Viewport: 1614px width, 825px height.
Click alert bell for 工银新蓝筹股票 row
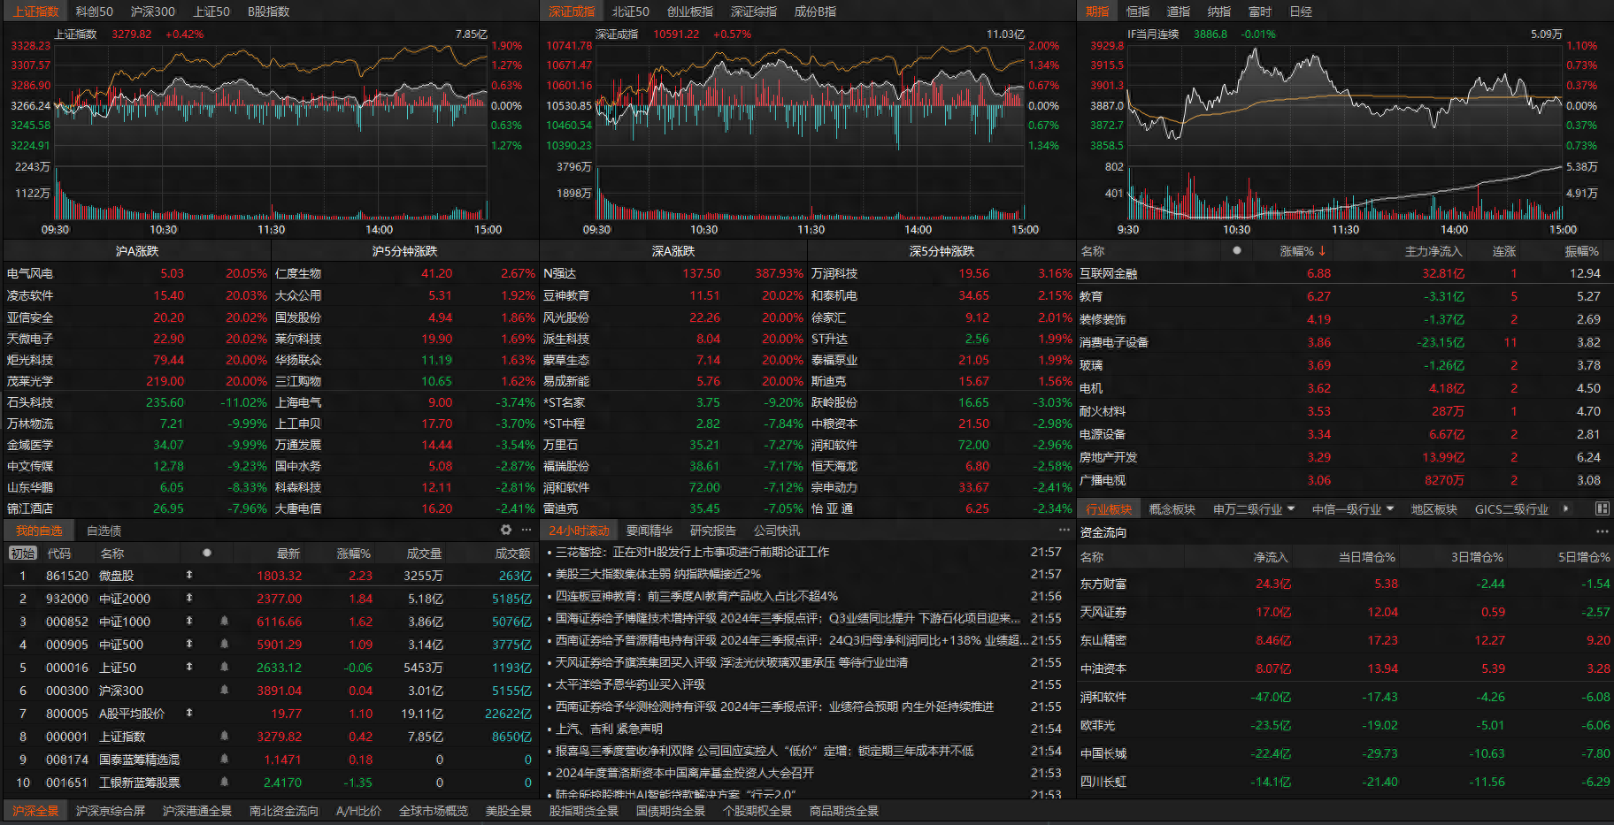[x=224, y=782]
